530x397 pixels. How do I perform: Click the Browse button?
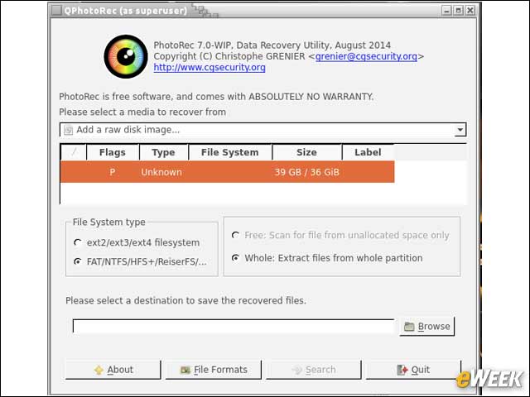(427, 327)
